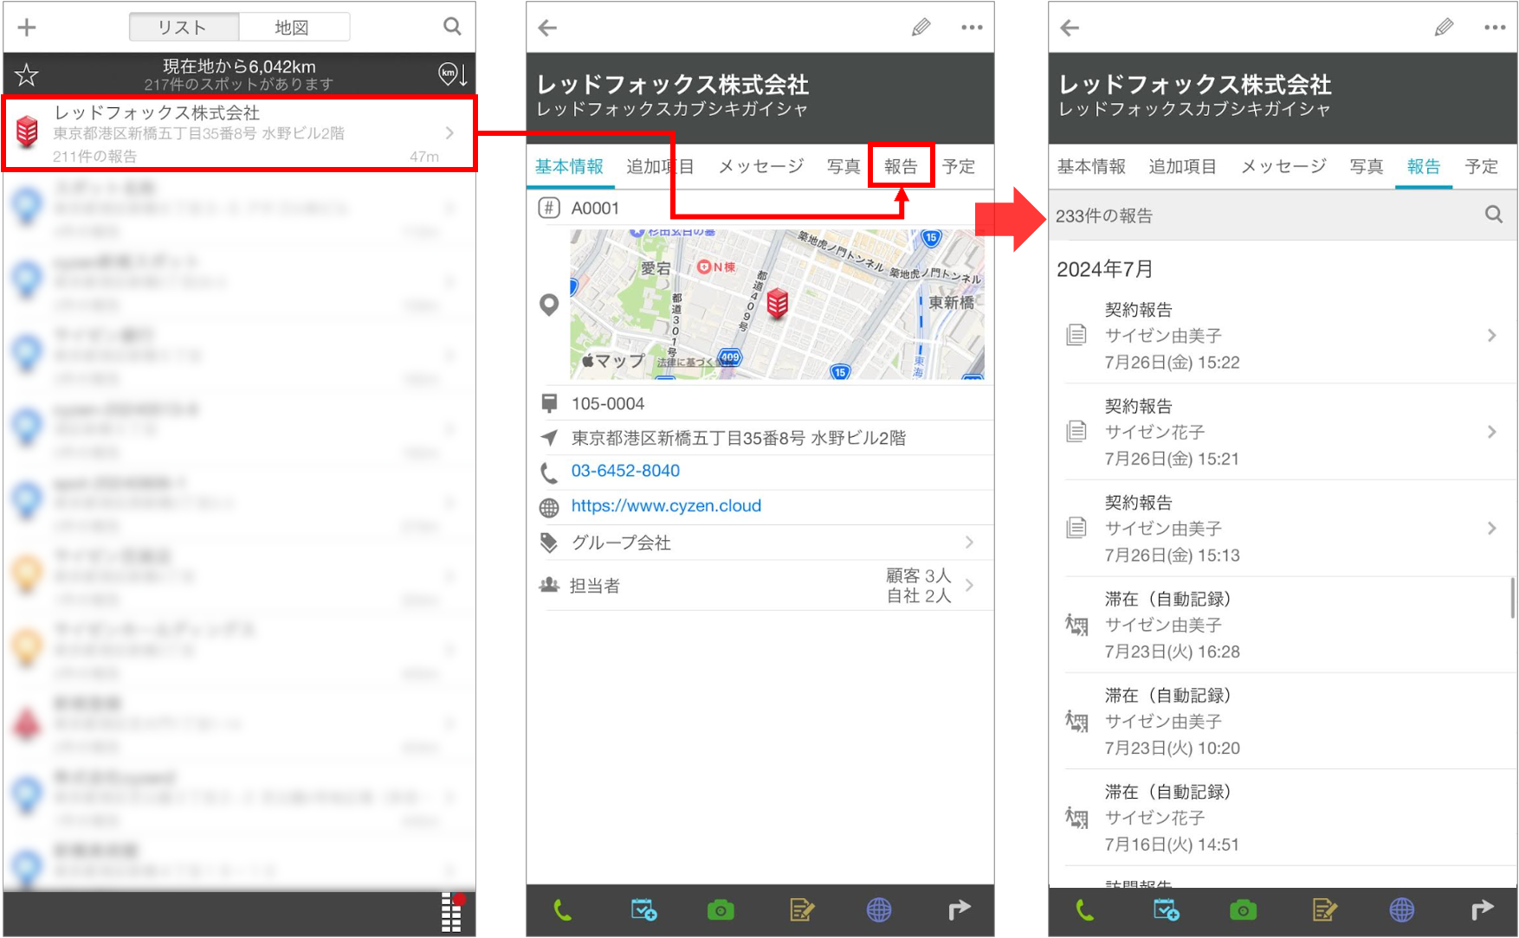Select 予定 tab on right screen

click(1482, 166)
